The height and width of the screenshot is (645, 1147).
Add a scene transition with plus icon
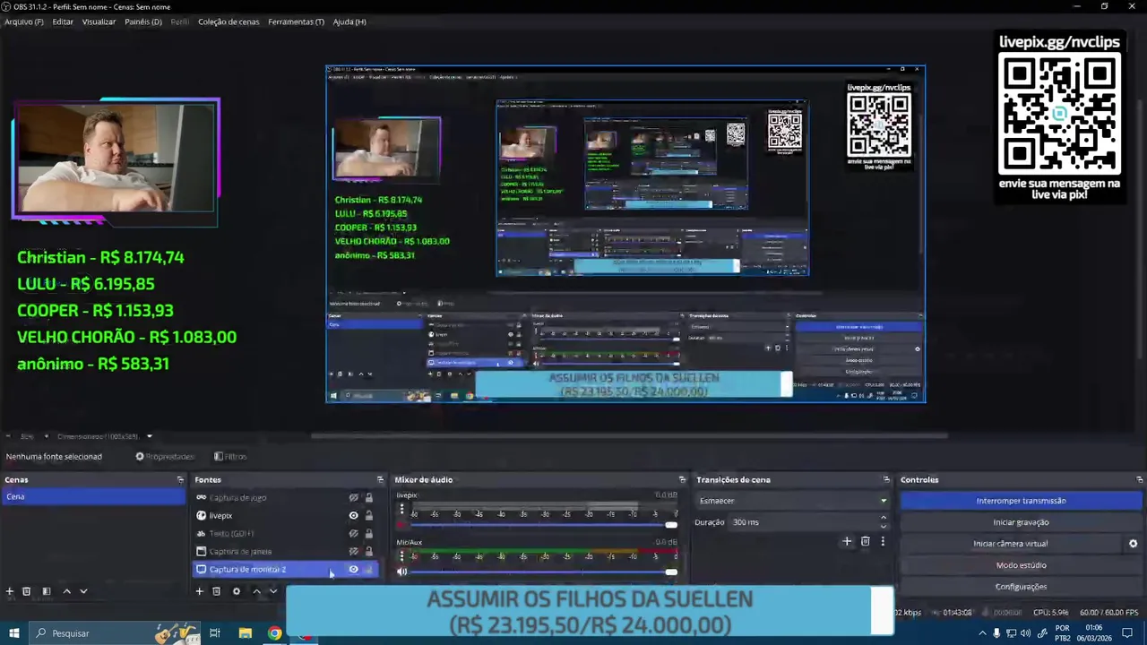point(847,541)
